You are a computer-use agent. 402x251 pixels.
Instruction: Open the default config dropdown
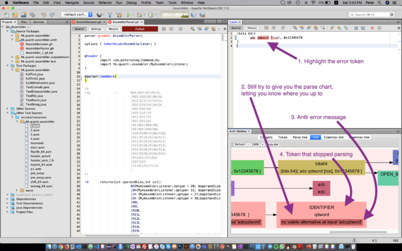pyautogui.click(x=77, y=15)
